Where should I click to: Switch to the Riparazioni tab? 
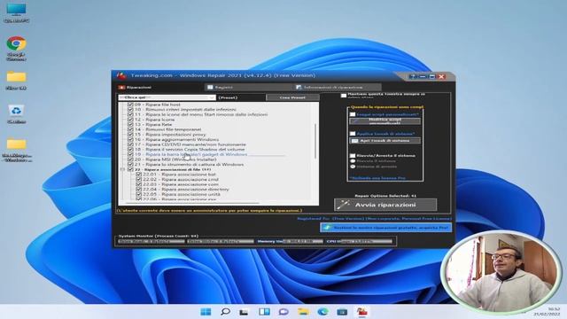(135, 88)
